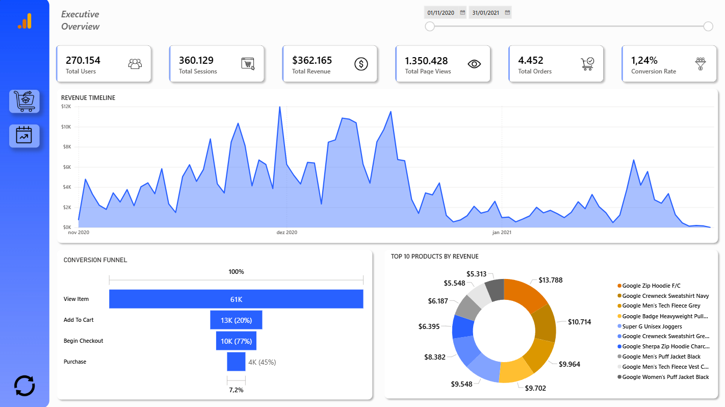Image resolution: width=725 pixels, height=407 pixels.
Task: Click the Total Page Views eye icon
Action: [474, 64]
